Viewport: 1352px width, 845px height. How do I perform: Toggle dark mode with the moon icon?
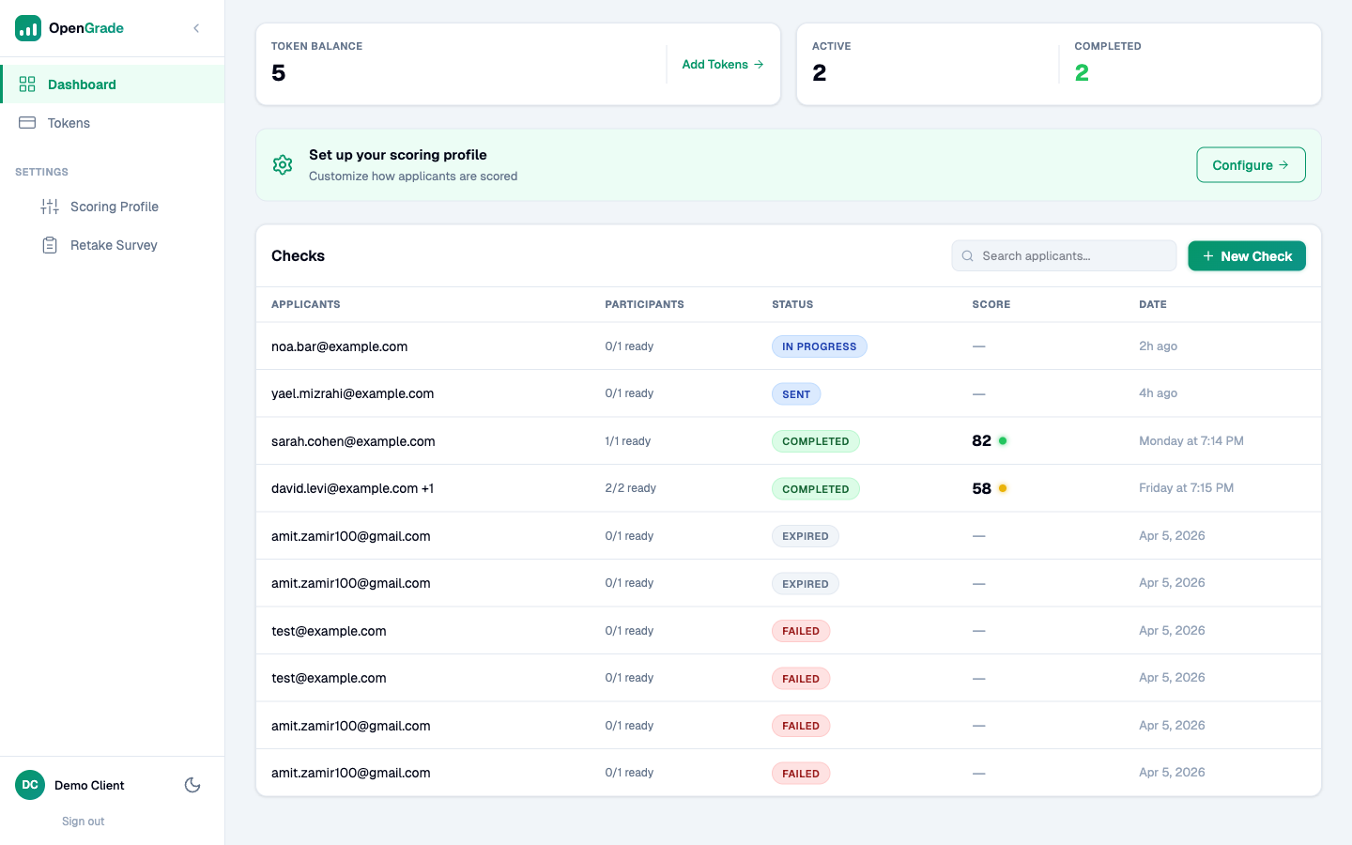[192, 784]
